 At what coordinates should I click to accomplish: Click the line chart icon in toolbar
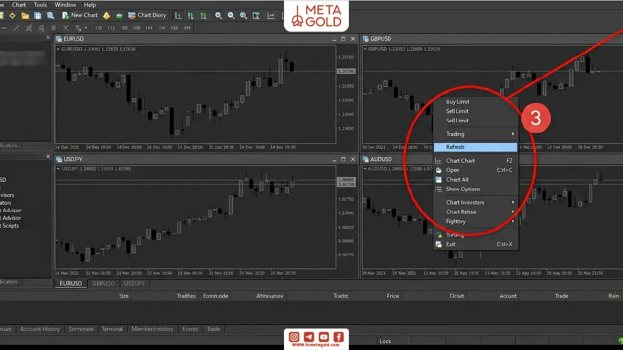tap(270, 16)
